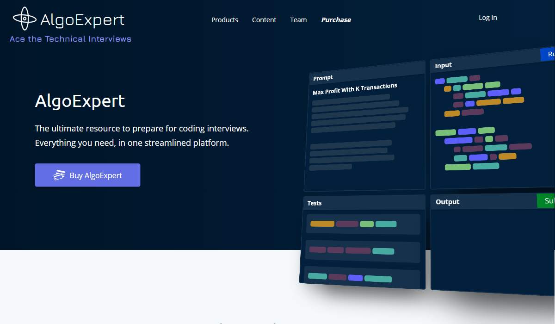Screen dimensions: 555x324
Task: Click the Buy AlgoExpert button
Action: (x=87, y=175)
